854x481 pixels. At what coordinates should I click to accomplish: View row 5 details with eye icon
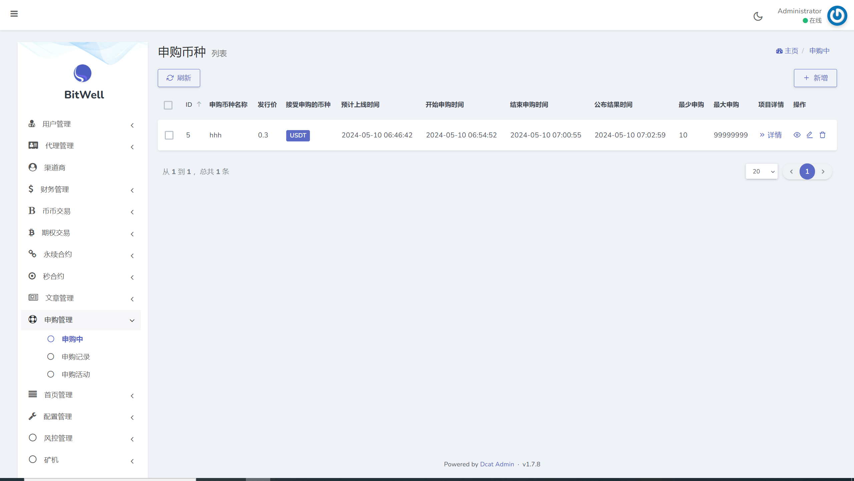[797, 135]
